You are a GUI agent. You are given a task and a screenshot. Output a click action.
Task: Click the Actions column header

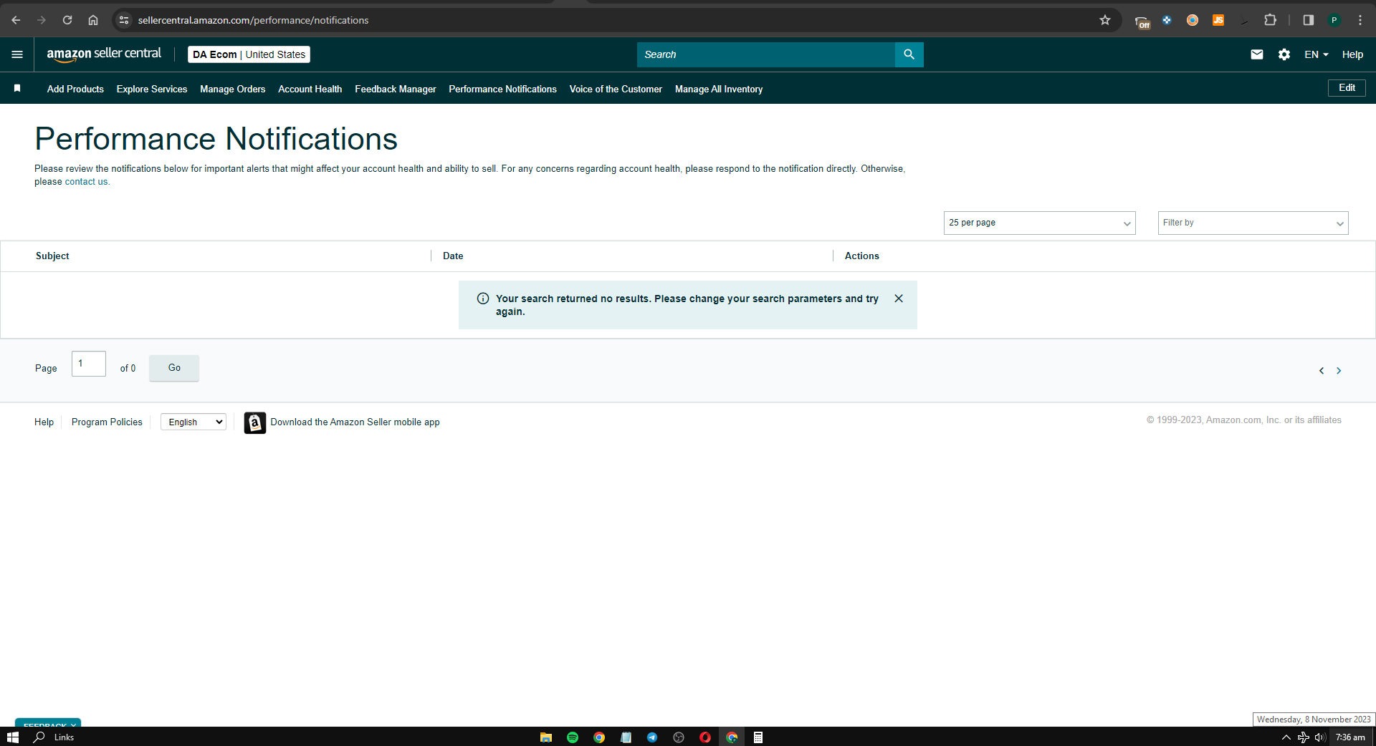[x=861, y=256]
